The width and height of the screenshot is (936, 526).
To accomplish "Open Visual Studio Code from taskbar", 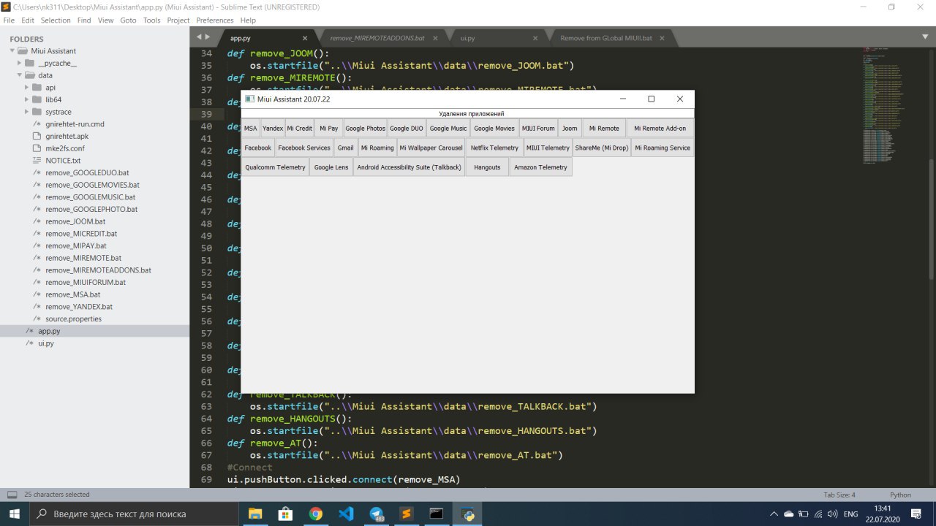I will pos(346,514).
